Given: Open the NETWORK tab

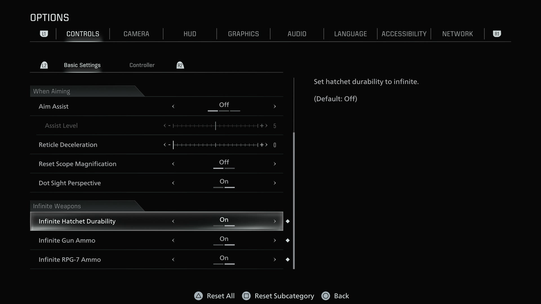Looking at the screenshot, I should tap(458, 34).
